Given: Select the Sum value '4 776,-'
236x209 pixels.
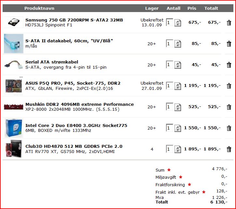Looking at the screenshot, I should tap(220, 169).
